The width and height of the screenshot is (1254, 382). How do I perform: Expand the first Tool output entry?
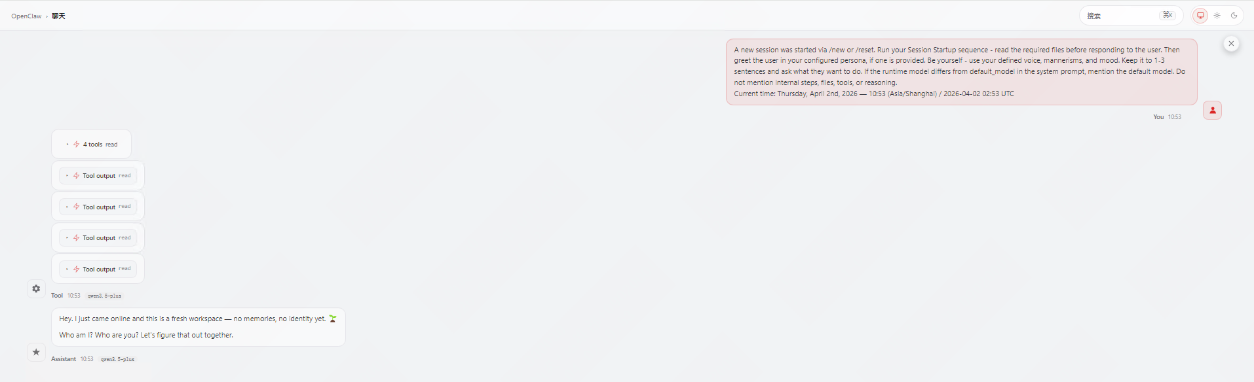click(98, 175)
